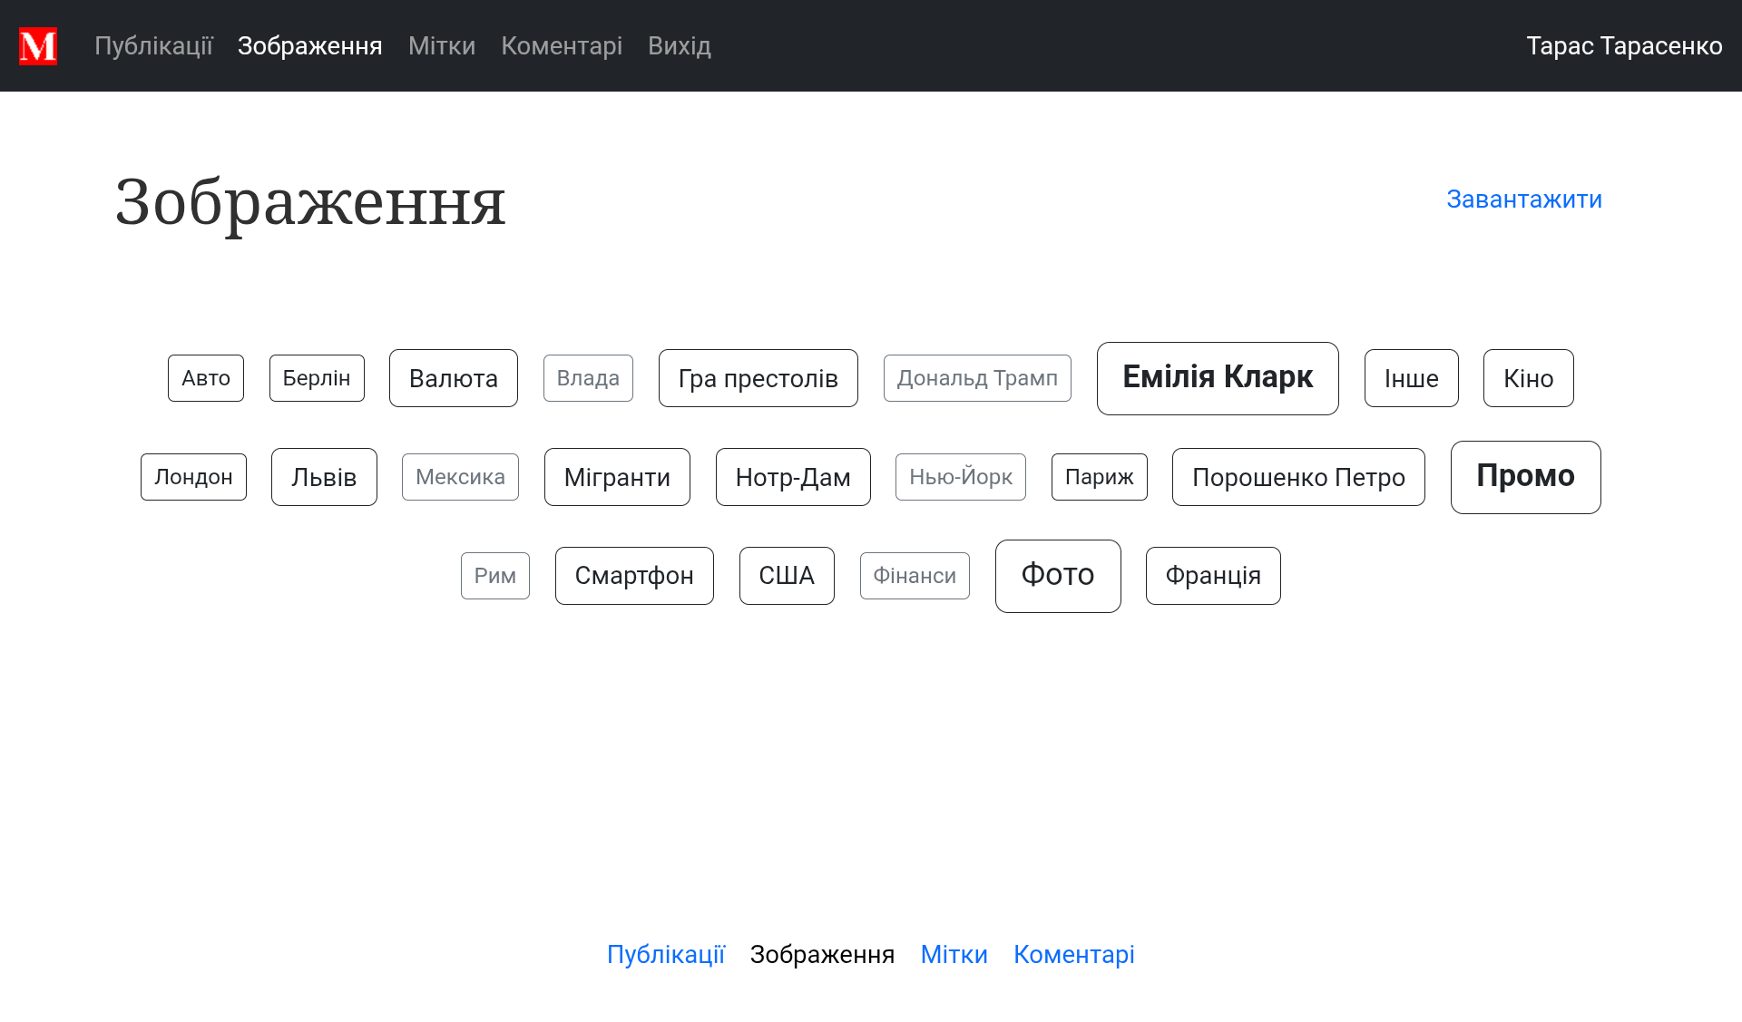Click Вихід to log out
This screenshot has width=1742, height=1022.
[679, 46]
